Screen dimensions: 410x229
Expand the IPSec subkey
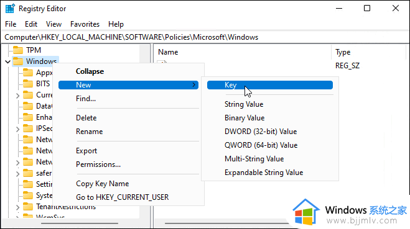pyautogui.click(x=18, y=129)
